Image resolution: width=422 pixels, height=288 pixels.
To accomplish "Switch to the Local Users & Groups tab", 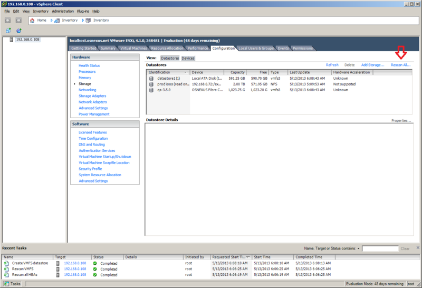I will [x=256, y=48].
